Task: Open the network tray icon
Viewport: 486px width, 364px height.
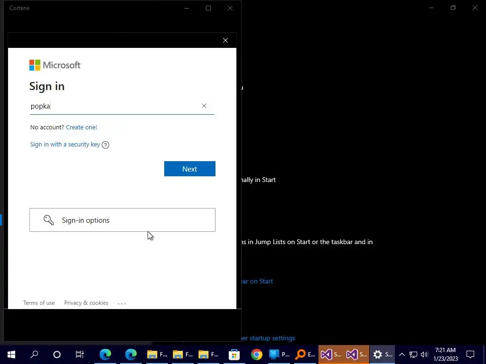Action: (x=413, y=355)
